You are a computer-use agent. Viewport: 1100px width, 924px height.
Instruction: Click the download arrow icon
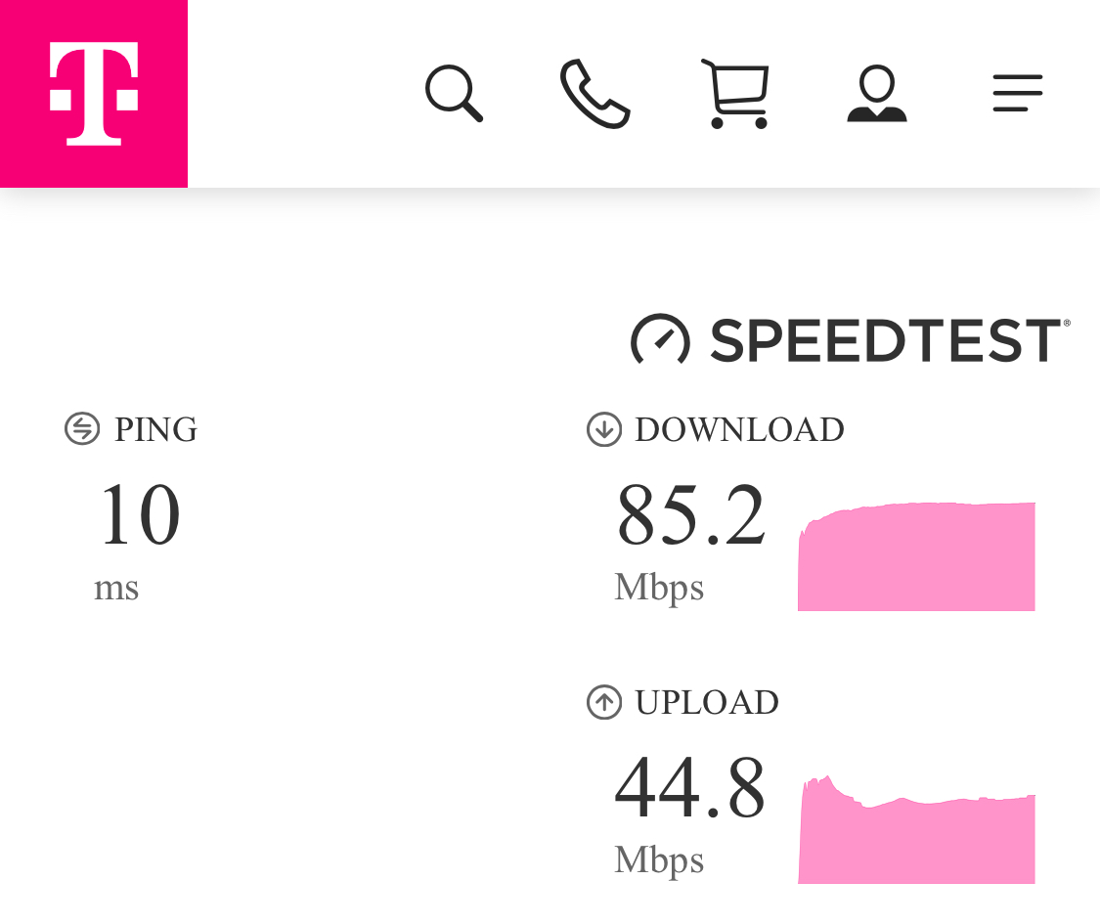tap(604, 429)
